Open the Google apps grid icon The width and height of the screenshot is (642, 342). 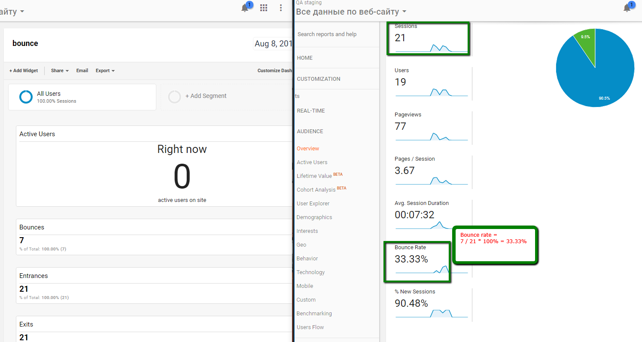[264, 8]
